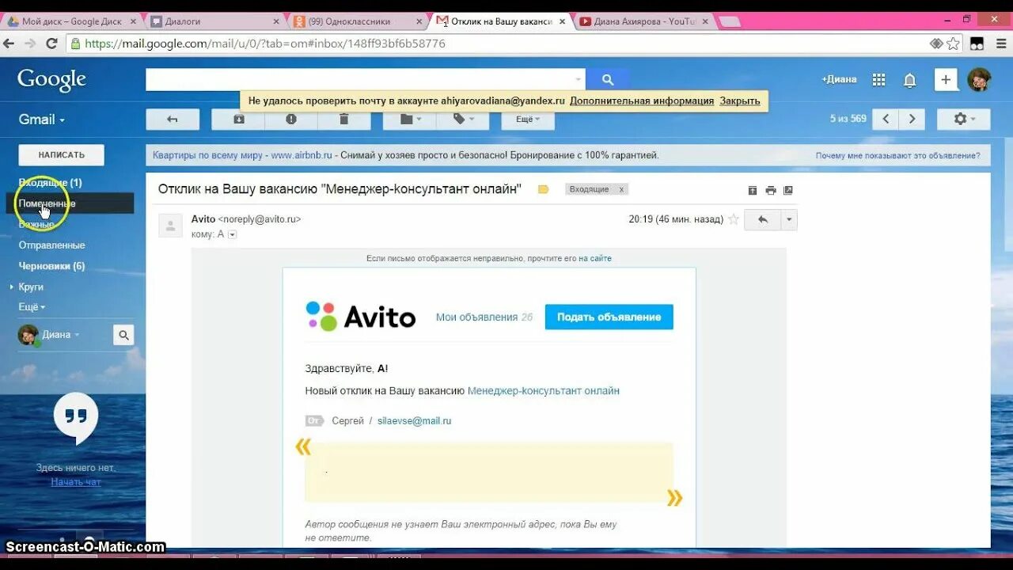Remove the Входящие label with x

[621, 189]
